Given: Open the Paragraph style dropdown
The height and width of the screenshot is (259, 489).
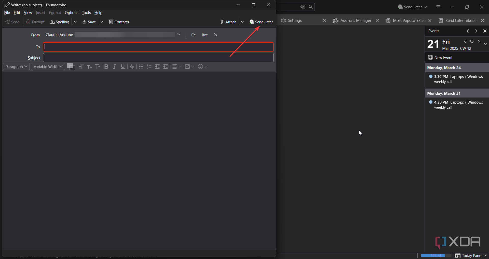Looking at the screenshot, I should 16,67.
